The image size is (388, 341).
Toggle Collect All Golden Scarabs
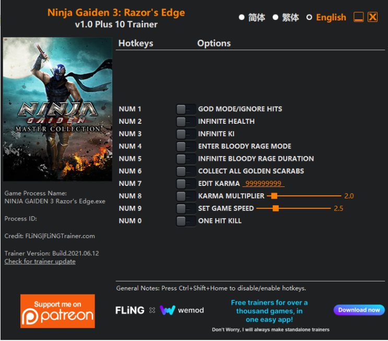tap(186, 171)
